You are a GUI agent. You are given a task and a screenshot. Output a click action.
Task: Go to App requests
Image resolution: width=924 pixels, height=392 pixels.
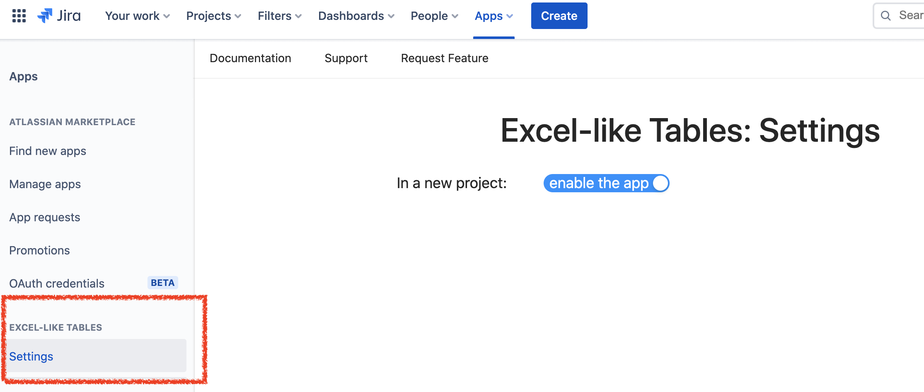44,217
